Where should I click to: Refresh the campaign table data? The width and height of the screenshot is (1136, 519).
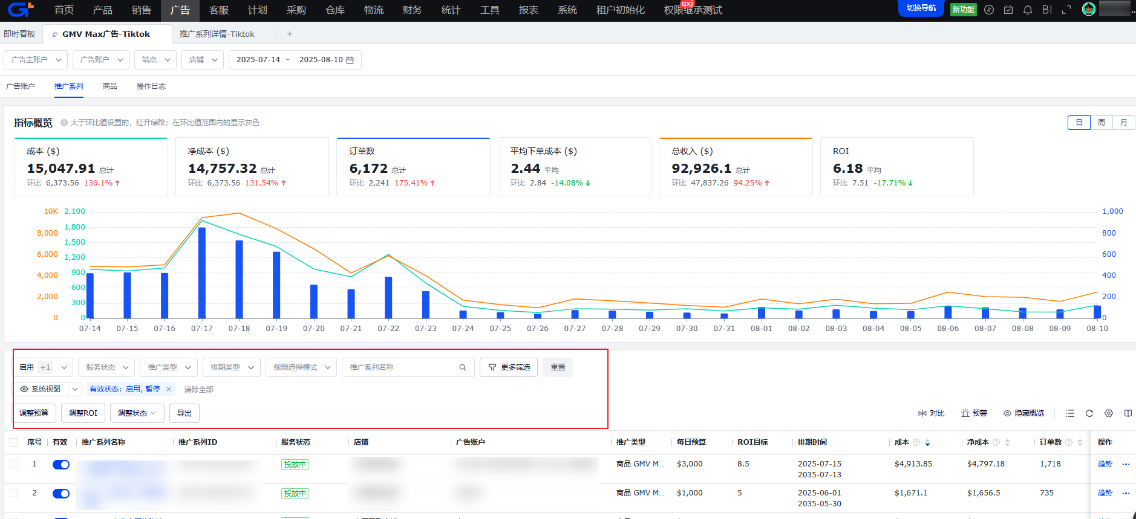(x=1089, y=413)
